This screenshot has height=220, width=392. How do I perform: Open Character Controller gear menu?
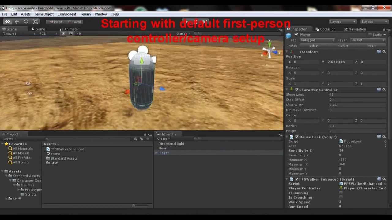(x=384, y=90)
